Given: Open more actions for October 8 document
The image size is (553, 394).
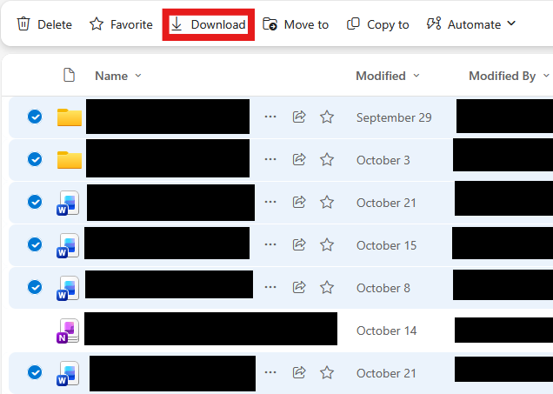Looking at the screenshot, I should (x=270, y=288).
